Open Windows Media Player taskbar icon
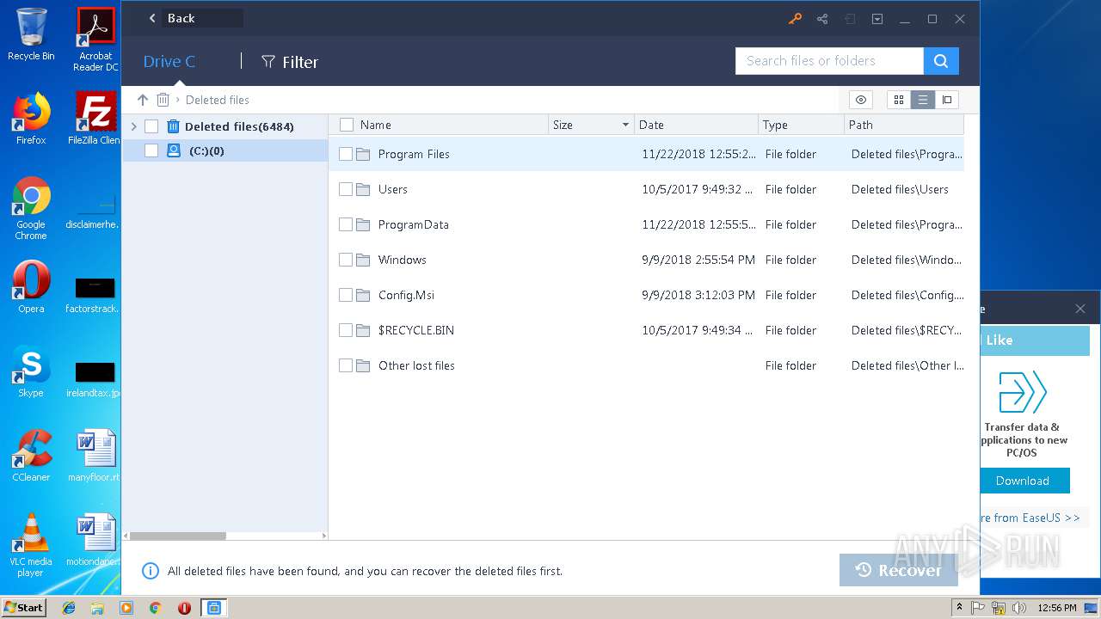 point(126,608)
